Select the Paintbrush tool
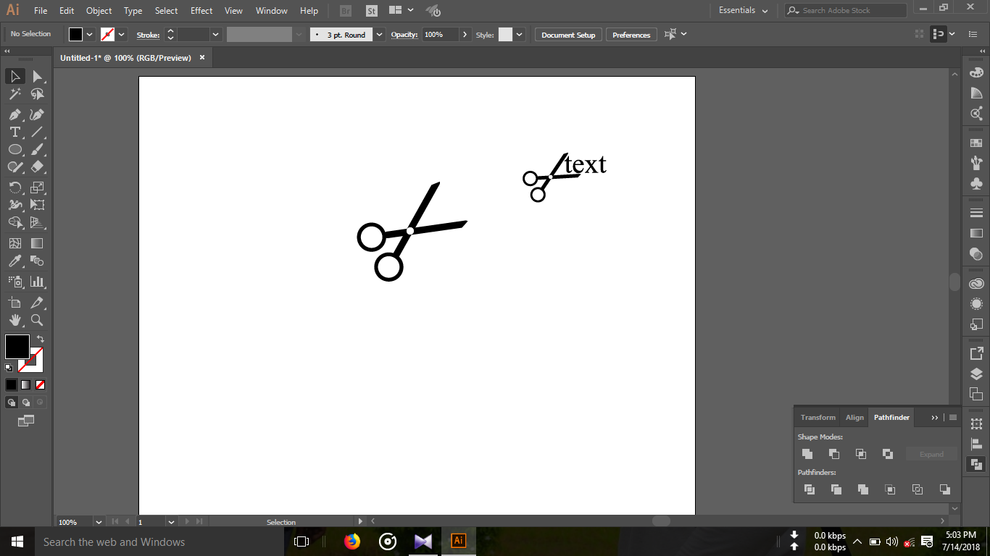 37,149
